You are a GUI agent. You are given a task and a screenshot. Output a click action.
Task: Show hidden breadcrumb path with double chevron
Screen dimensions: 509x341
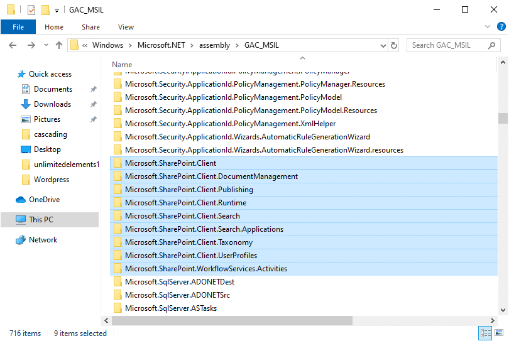tap(85, 45)
